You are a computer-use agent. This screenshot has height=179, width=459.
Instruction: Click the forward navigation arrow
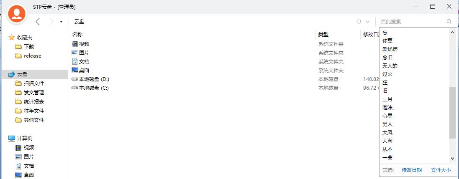pos(51,21)
